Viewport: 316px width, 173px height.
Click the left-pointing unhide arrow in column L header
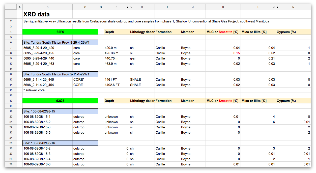click(274, 7)
